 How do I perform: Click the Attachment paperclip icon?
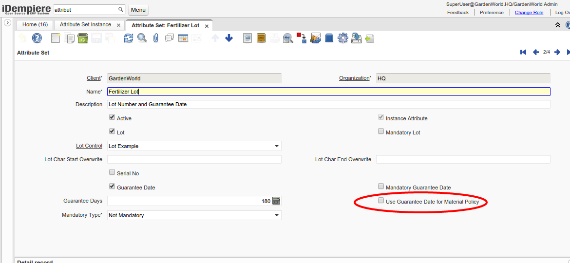click(156, 38)
